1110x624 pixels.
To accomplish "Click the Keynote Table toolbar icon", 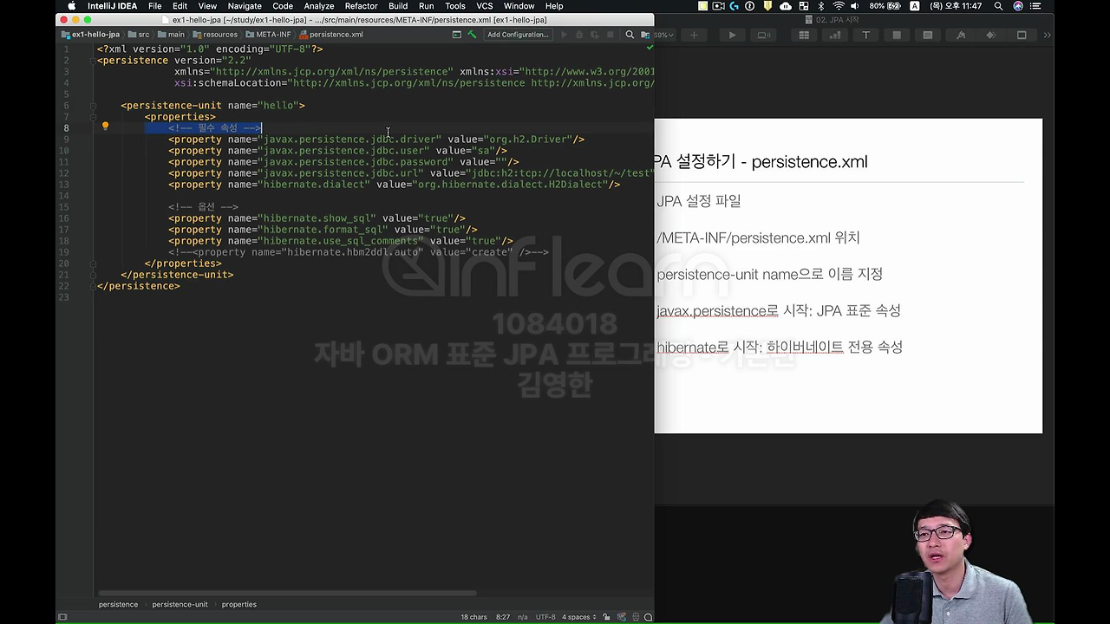I will point(804,36).
